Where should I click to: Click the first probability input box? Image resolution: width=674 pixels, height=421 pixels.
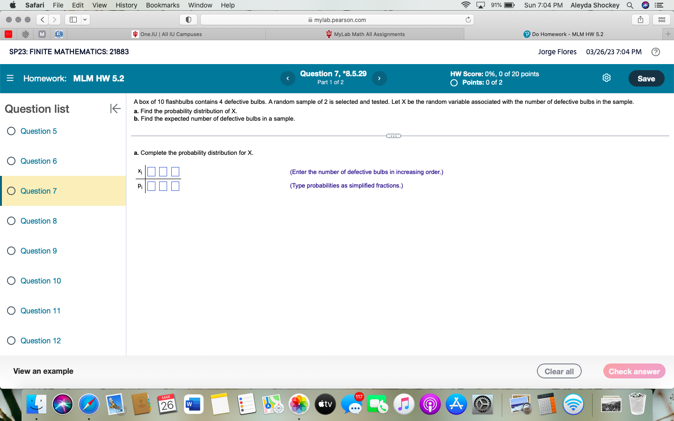pos(151,186)
